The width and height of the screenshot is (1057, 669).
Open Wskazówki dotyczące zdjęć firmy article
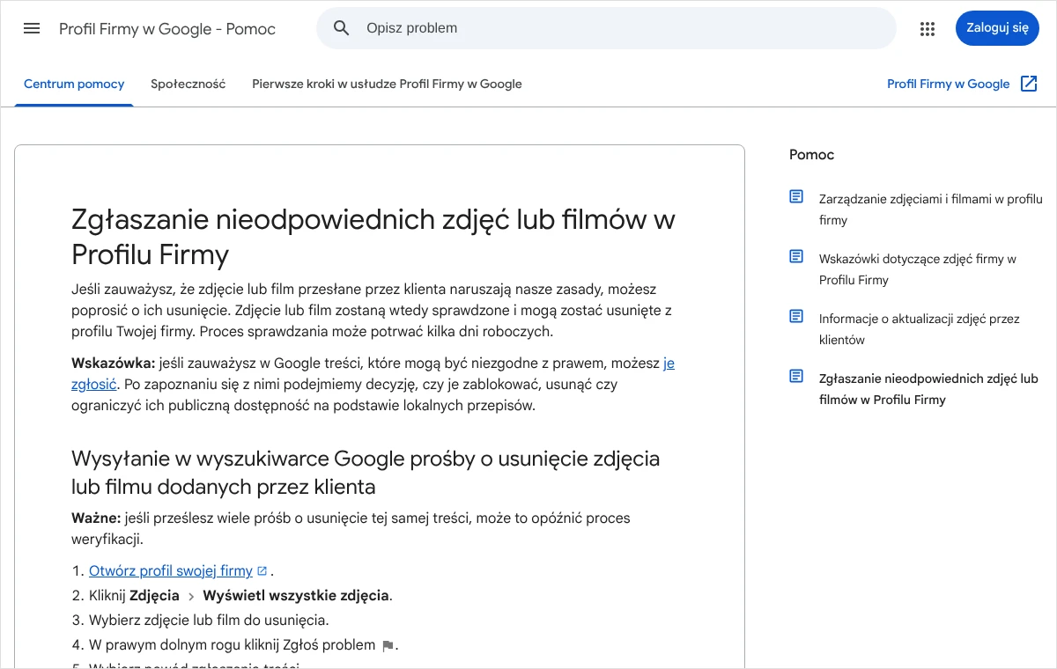pyautogui.click(x=918, y=269)
